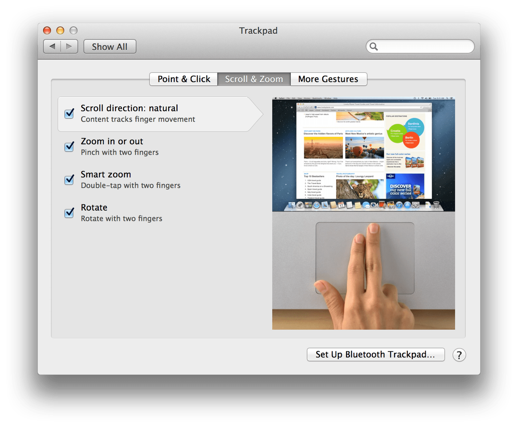This screenshot has width=518, height=427.
Task: Click the magnifying glass search icon
Action: (x=374, y=46)
